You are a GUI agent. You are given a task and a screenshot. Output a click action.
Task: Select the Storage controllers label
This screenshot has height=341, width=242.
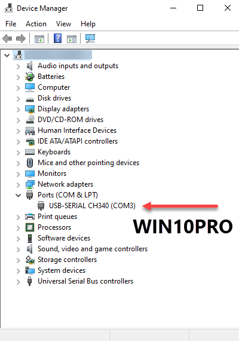(x=67, y=260)
